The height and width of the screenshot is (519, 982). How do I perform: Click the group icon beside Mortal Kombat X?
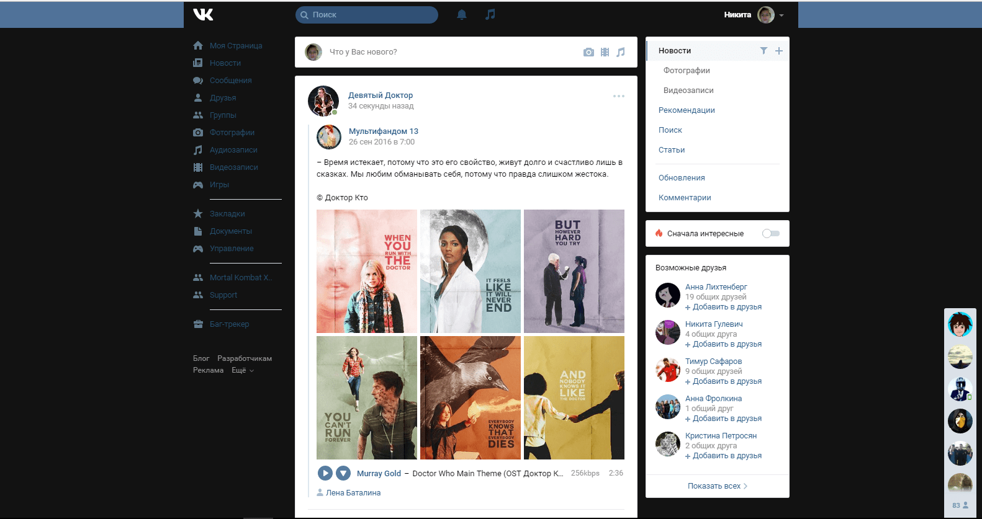(198, 277)
